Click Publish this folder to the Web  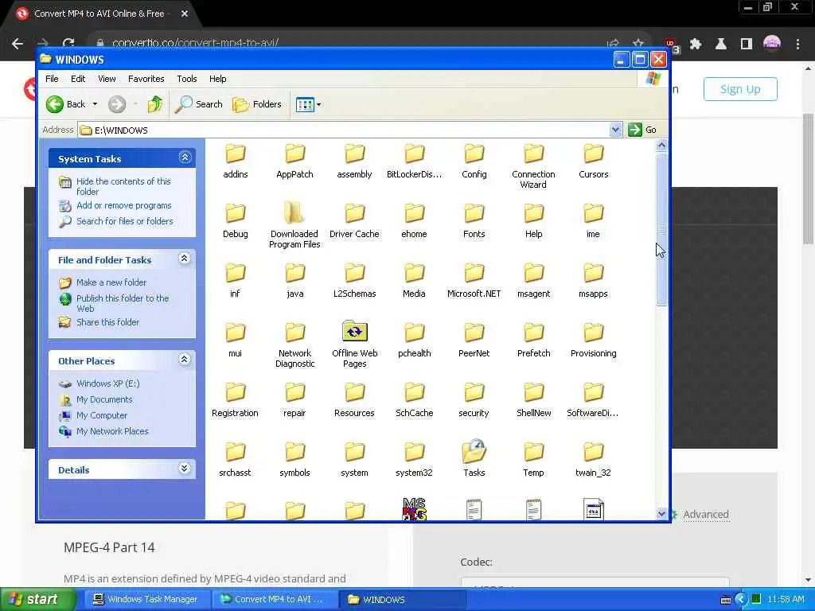(x=123, y=303)
